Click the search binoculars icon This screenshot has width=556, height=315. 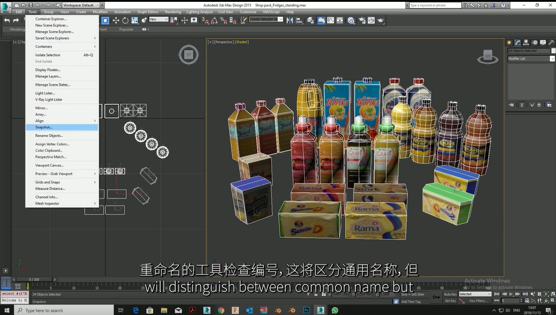pyautogui.click(x=465, y=5)
